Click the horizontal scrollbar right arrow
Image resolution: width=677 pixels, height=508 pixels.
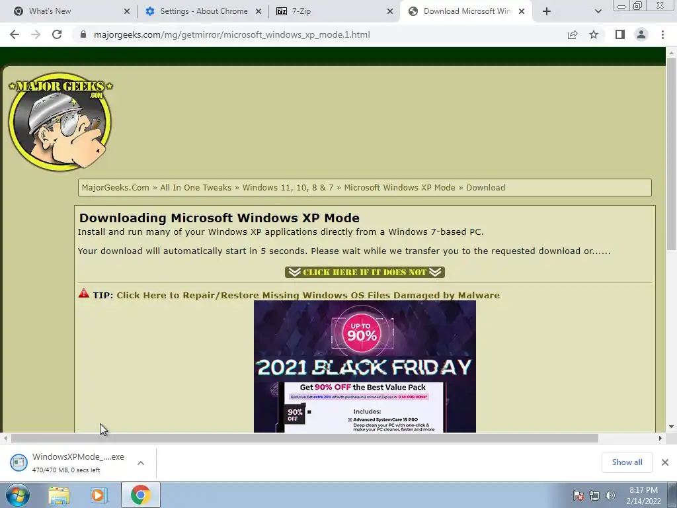click(660, 439)
